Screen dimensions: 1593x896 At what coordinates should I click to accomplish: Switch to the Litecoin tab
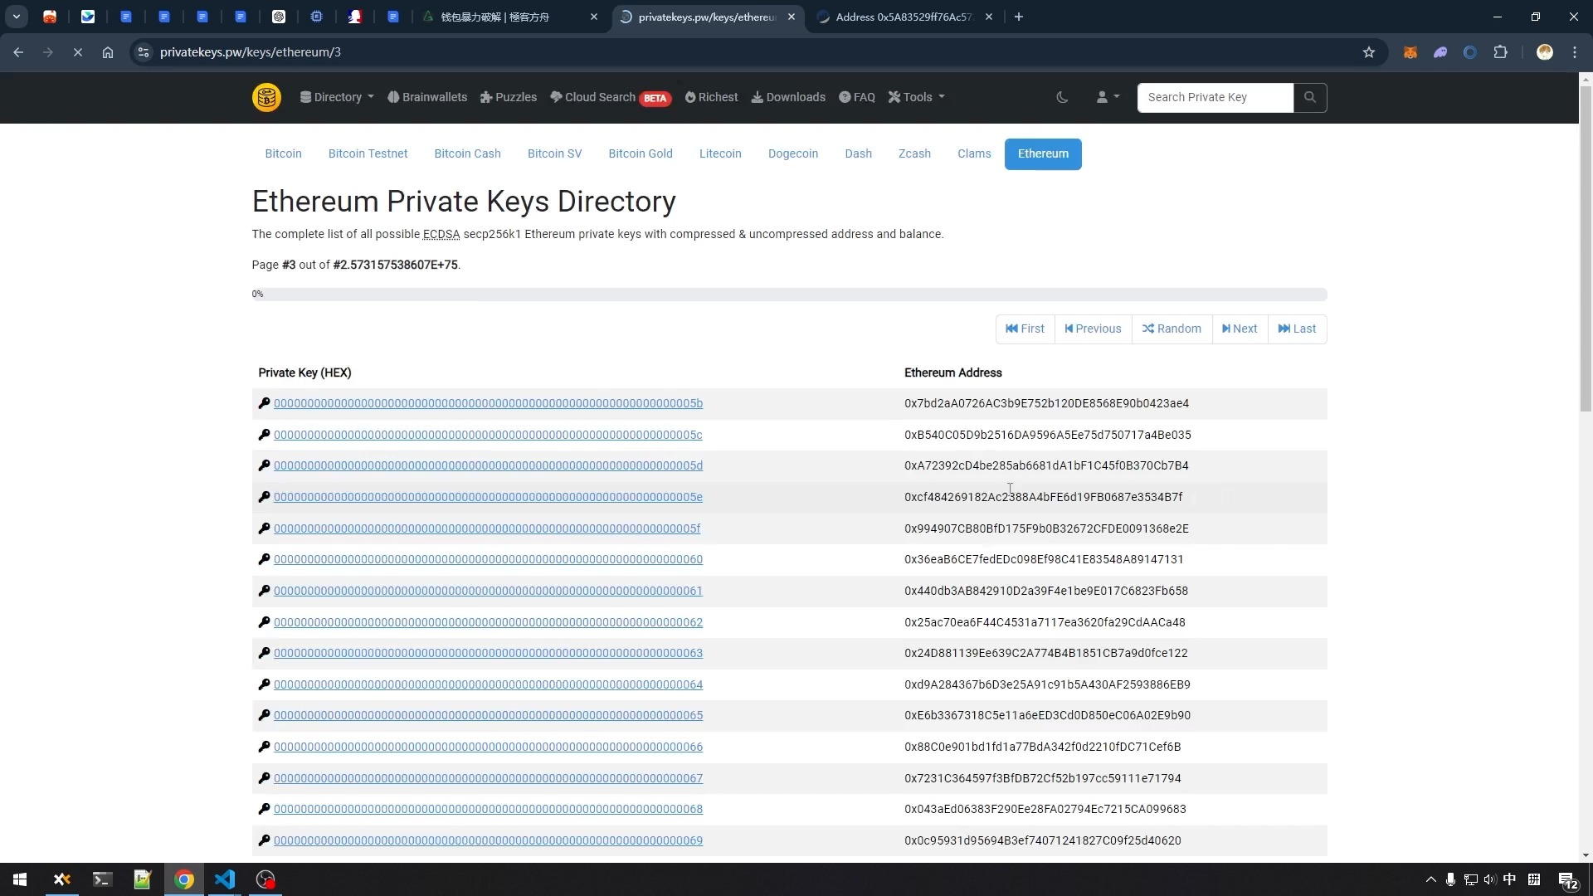point(720,154)
